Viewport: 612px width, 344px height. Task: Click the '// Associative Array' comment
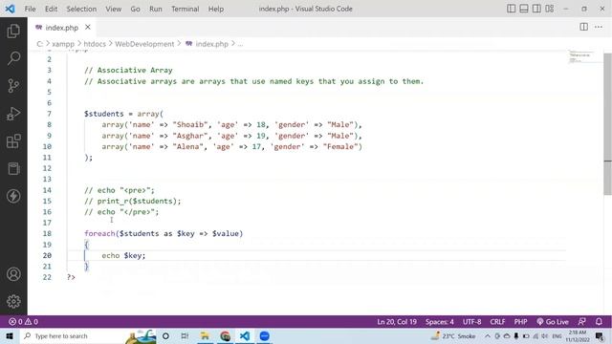[x=128, y=70]
